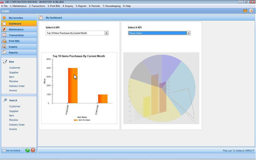Click the chart title Top 10 Items Purchases
This screenshot has height=160, width=256.
pos(79,56)
